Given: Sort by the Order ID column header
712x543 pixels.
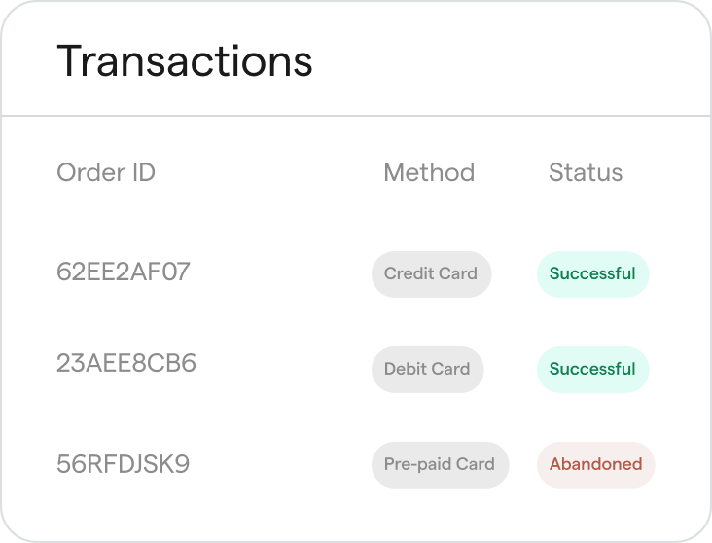Looking at the screenshot, I should [x=106, y=173].
